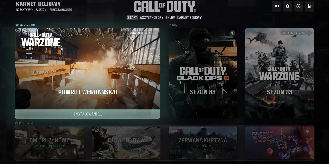Open the Groovy Tube bundle tile
This screenshot has width=329, height=164.
pyautogui.click(x=280, y=143)
